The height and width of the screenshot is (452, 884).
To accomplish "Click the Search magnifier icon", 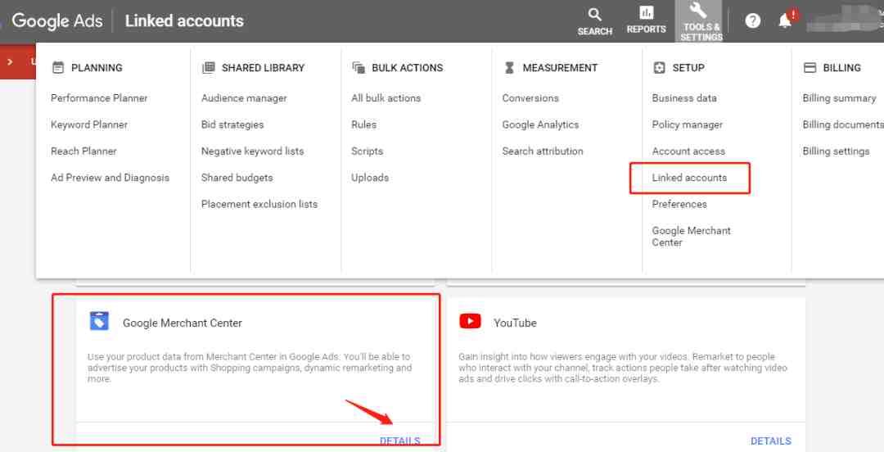I will 594,14.
